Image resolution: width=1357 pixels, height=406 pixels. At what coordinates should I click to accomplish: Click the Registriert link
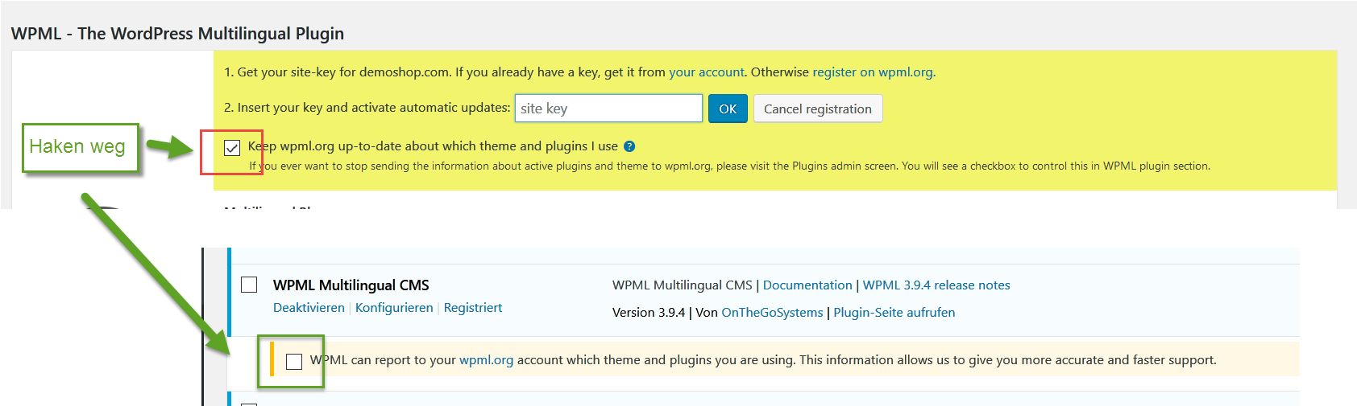pos(473,308)
